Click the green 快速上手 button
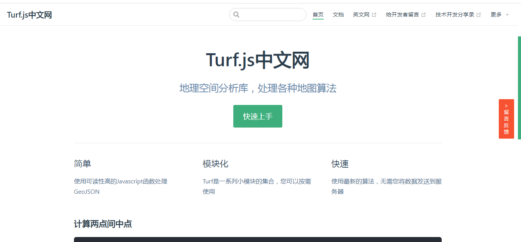 pos(258,116)
